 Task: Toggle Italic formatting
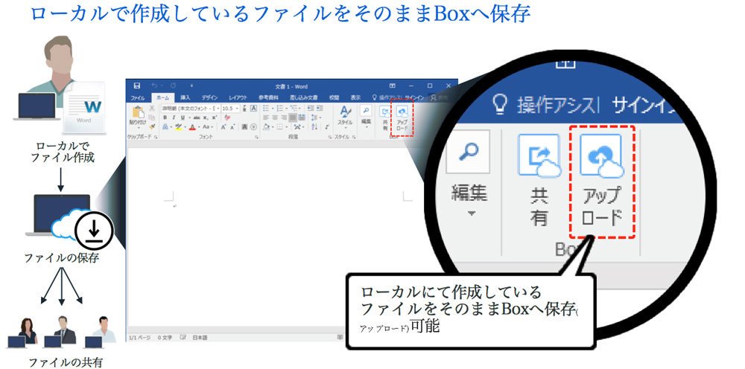pyautogui.click(x=174, y=118)
